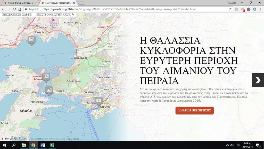Open the shopping bag extension

pyautogui.click(x=249, y=9)
